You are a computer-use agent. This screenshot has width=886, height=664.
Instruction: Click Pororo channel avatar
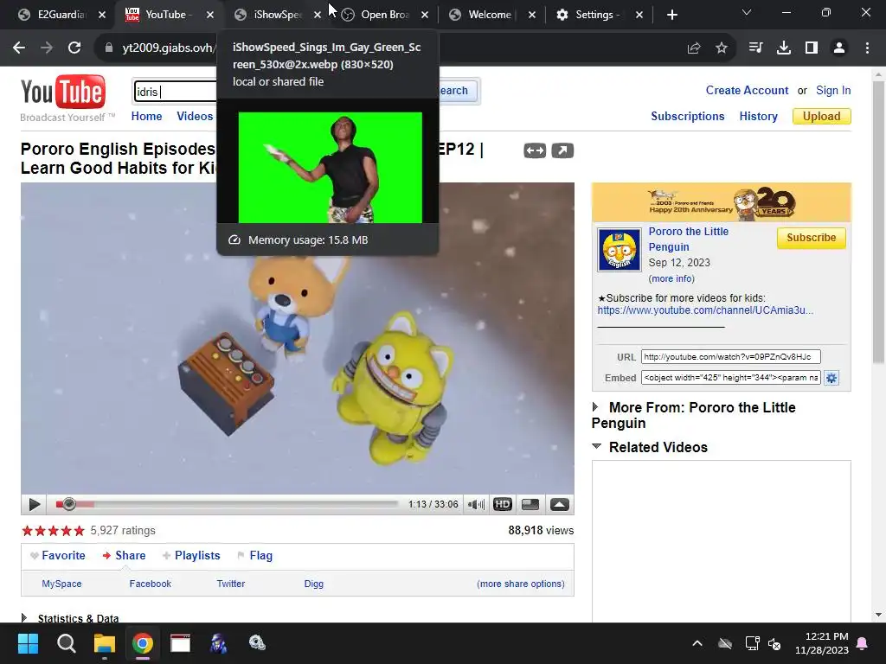coord(620,250)
